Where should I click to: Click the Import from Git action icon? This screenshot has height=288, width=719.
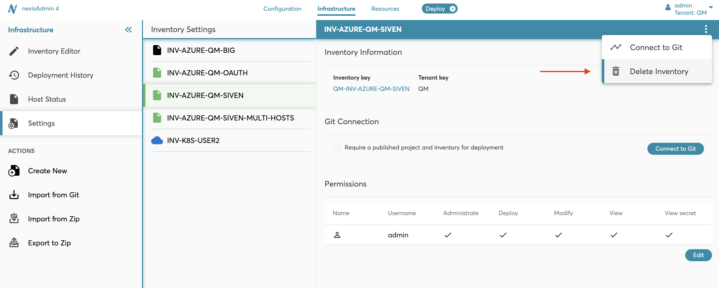14,194
